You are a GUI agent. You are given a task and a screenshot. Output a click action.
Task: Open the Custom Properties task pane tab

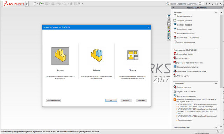click(169, 35)
